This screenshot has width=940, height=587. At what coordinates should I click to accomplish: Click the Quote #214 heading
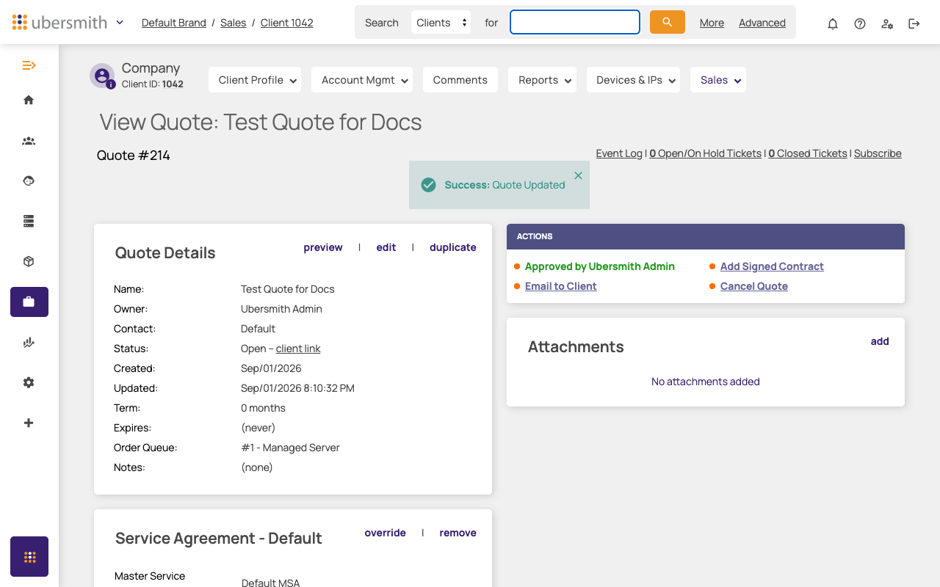(134, 155)
